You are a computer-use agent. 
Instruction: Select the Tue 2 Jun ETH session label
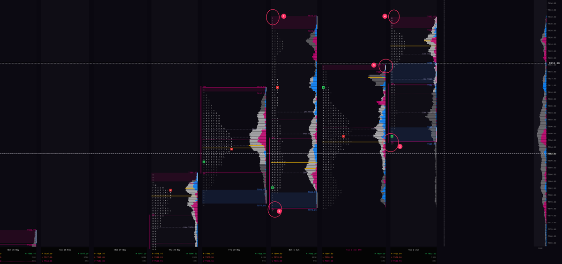point(354,250)
